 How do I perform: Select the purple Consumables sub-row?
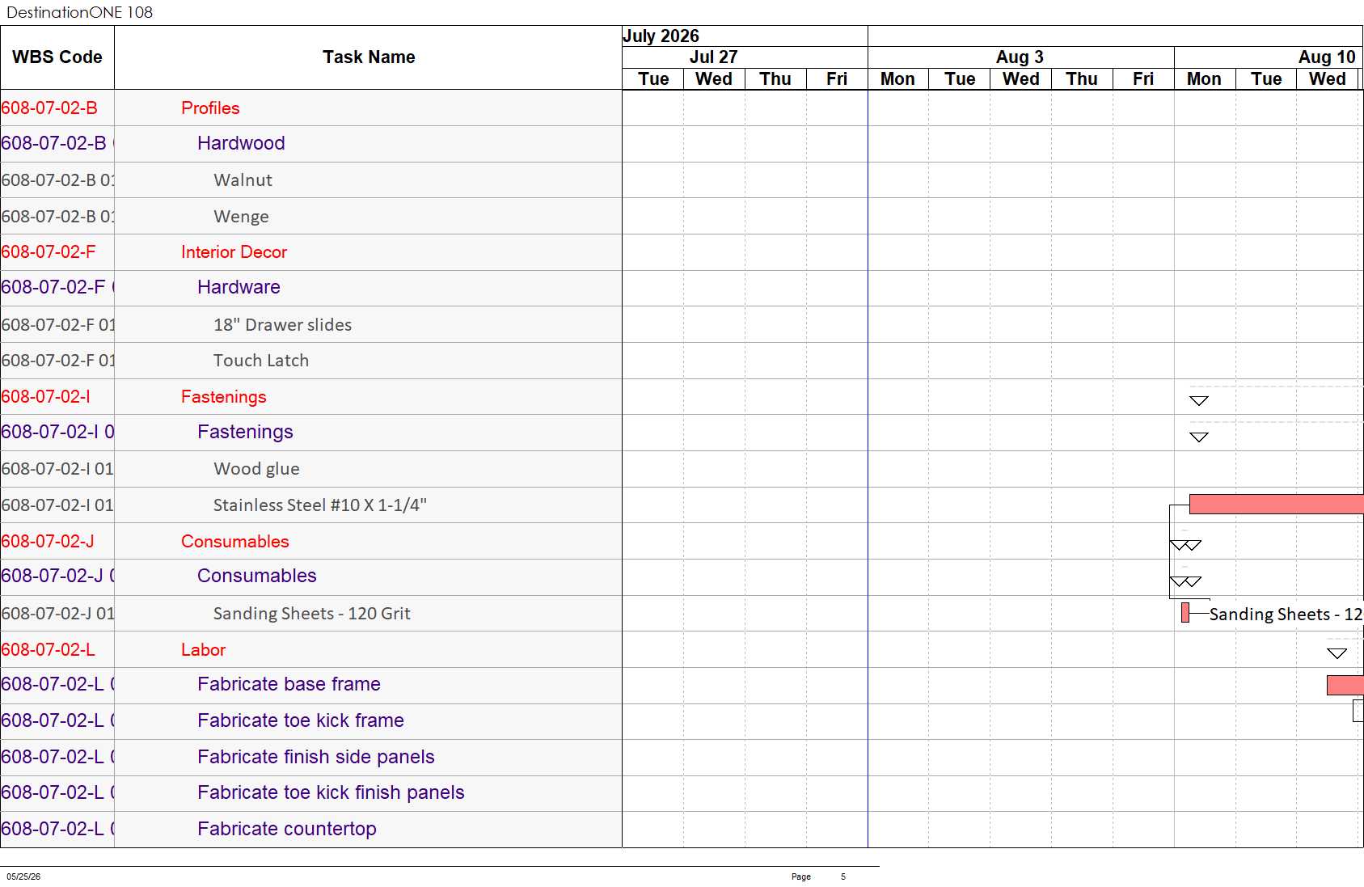pyautogui.click(x=311, y=577)
